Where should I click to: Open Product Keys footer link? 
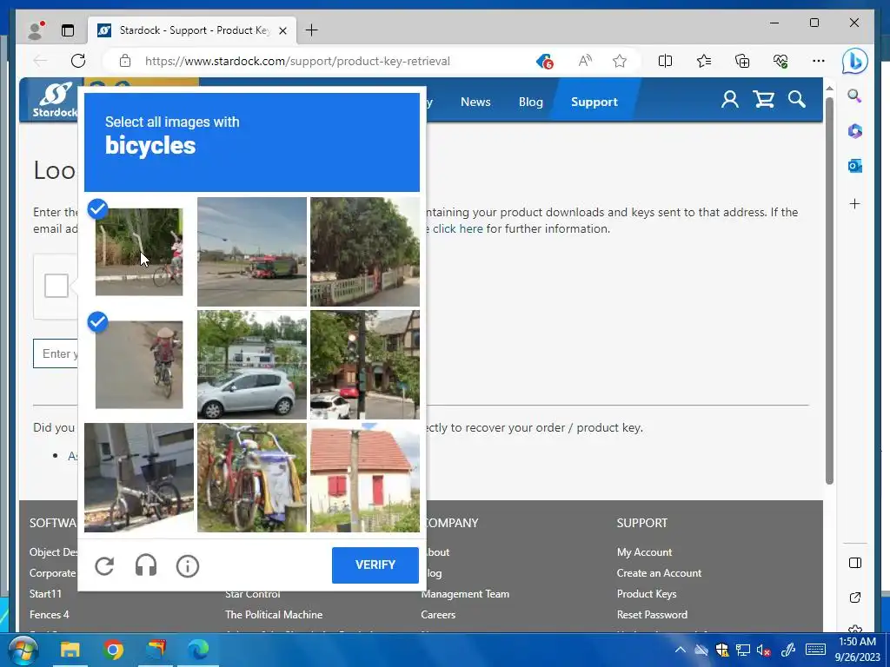(x=647, y=594)
